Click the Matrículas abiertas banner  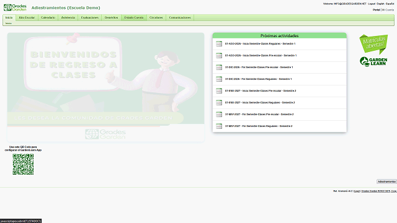pyautogui.click(x=373, y=44)
